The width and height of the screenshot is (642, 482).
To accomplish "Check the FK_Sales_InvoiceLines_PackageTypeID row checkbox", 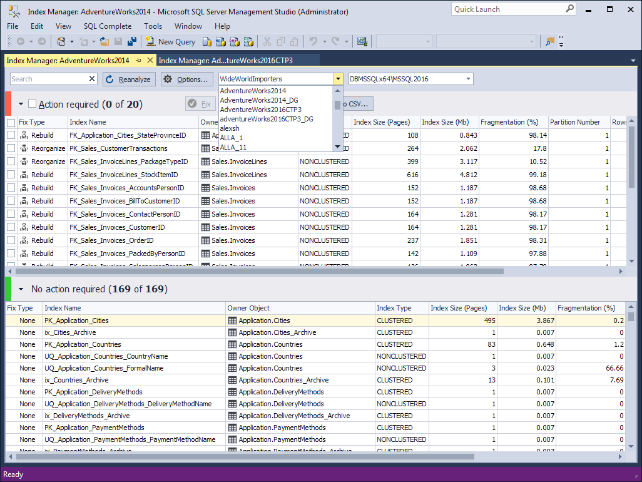I will pyautogui.click(x=11, y=162).
